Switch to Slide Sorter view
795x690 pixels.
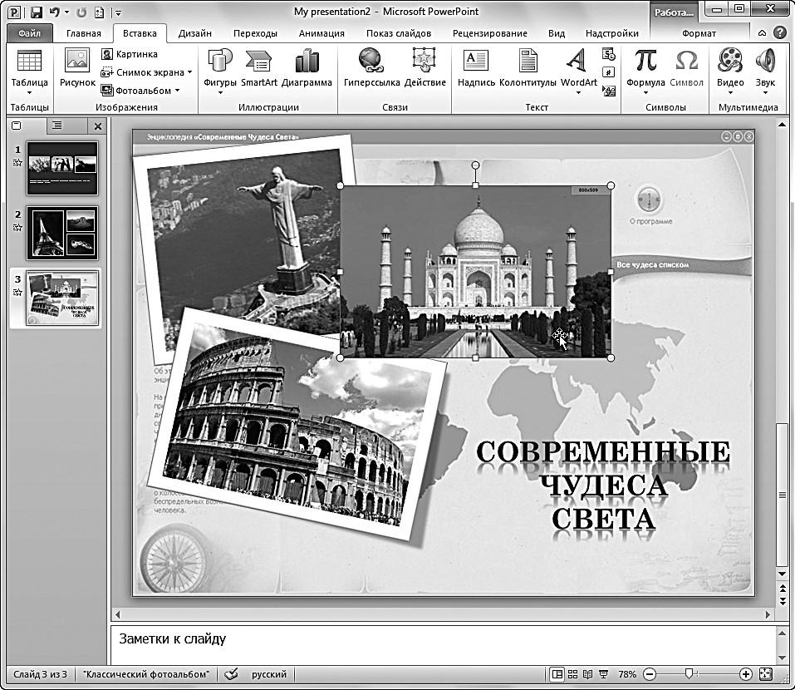573,674
